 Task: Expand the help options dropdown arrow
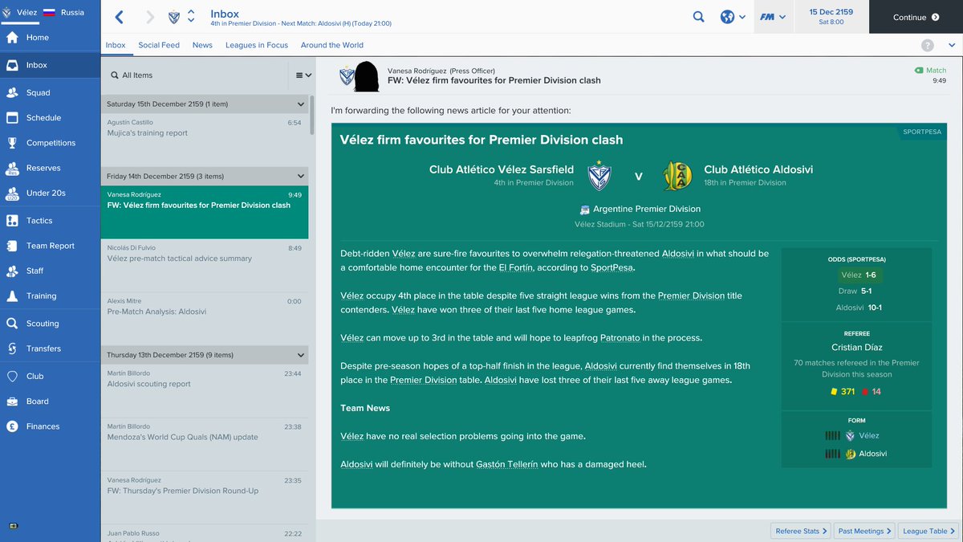coord(951,46)
